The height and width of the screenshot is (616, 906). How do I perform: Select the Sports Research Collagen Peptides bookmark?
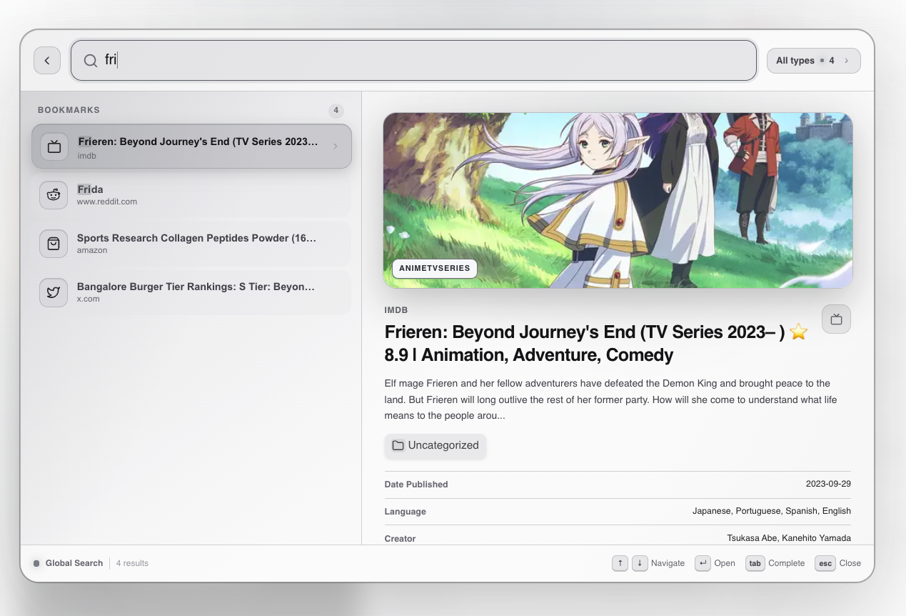tap(191, 244)
